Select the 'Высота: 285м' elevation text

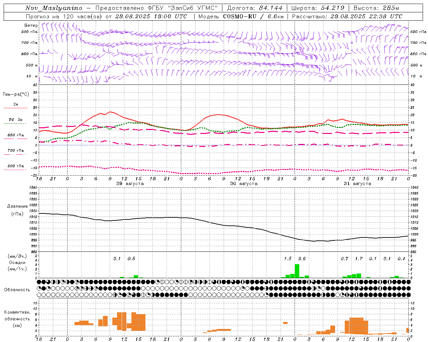(x=376, y=8)
